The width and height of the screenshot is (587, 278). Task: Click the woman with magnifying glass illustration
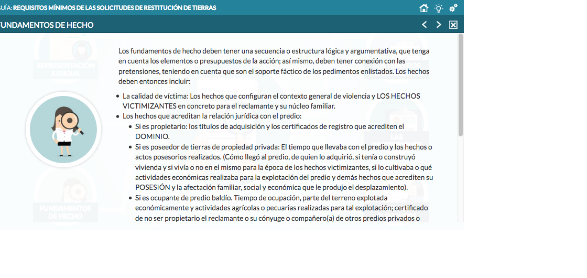click(x=63, y=130)
